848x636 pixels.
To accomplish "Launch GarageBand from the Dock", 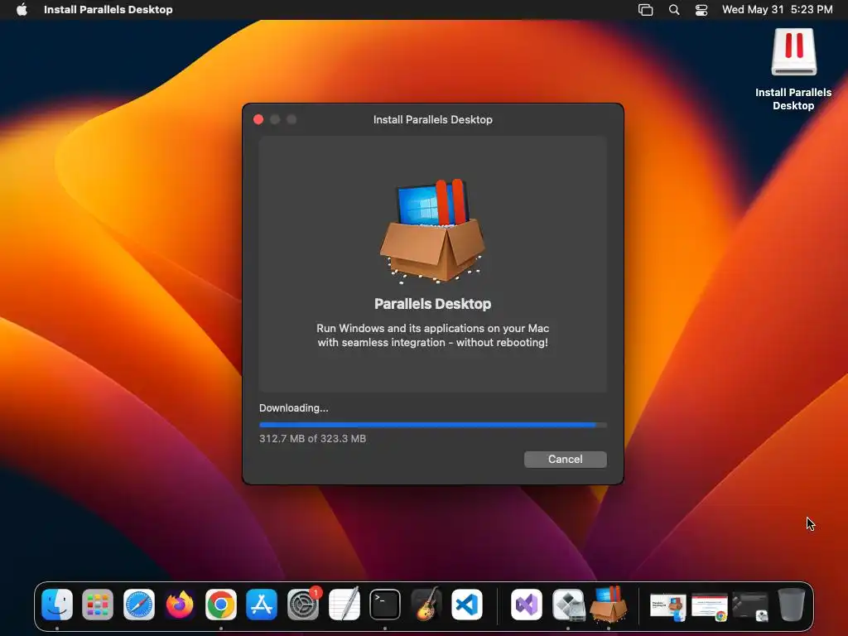I will click(x=426, y=605).
